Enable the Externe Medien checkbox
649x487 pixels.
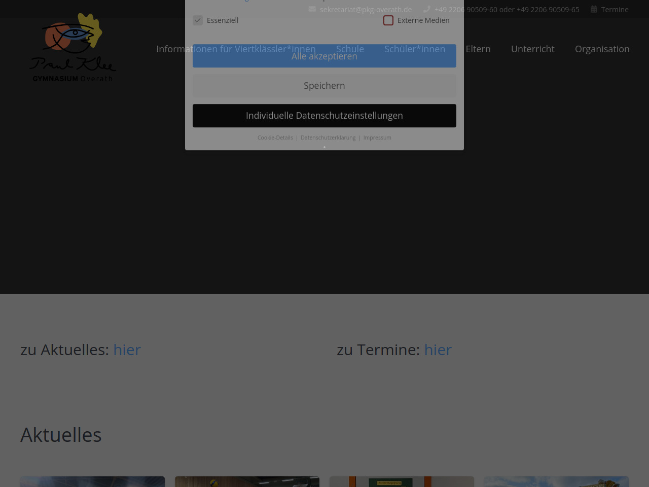[388, 20]
